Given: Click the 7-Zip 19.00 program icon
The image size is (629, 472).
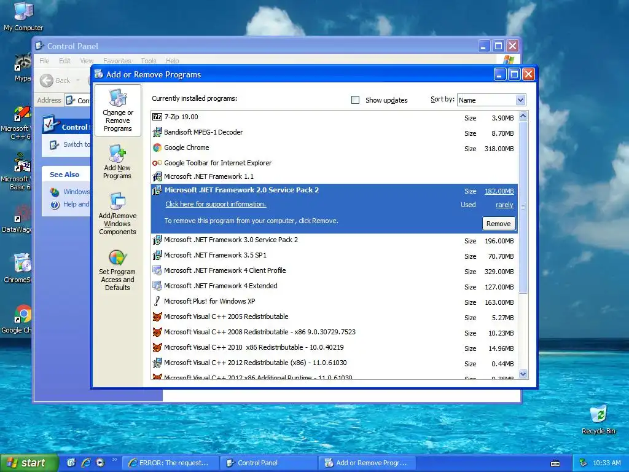Looking at the screenshot, I should 157,117.
